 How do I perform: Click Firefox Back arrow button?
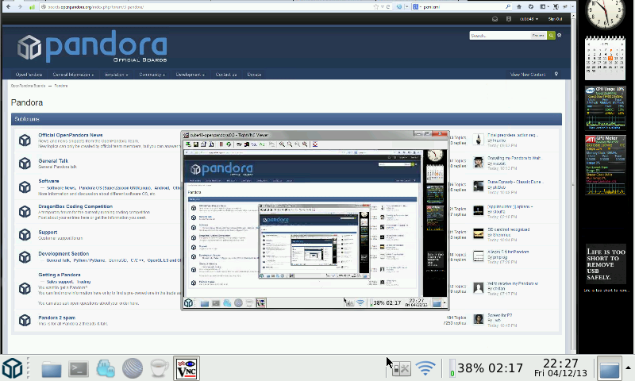9,6
